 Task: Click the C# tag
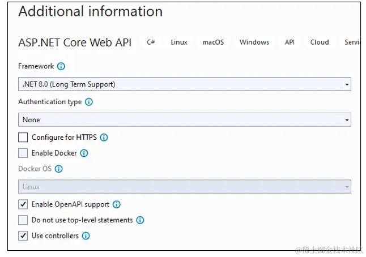click(151, 42)
